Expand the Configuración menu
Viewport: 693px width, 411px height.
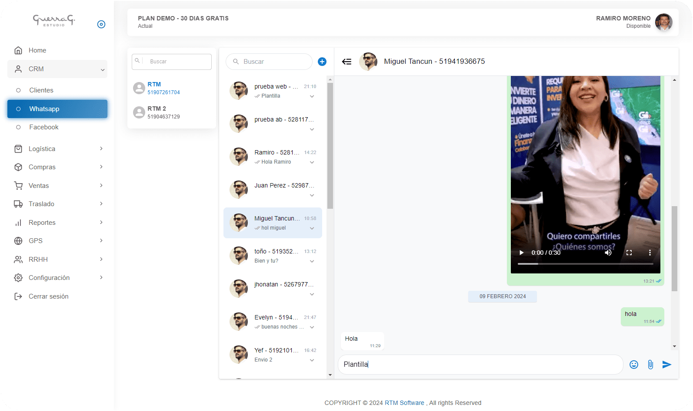tap(57, 278)
